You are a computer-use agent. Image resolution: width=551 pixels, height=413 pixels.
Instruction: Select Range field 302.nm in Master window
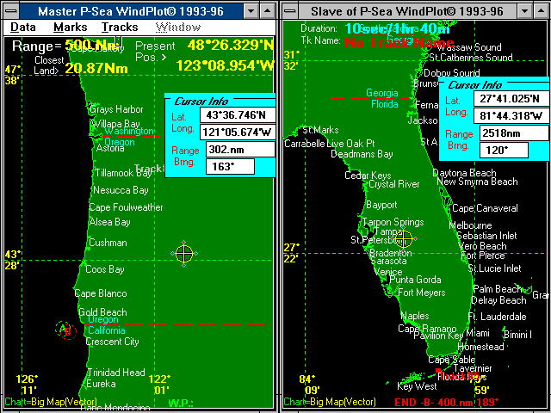(x=239, y=150)
